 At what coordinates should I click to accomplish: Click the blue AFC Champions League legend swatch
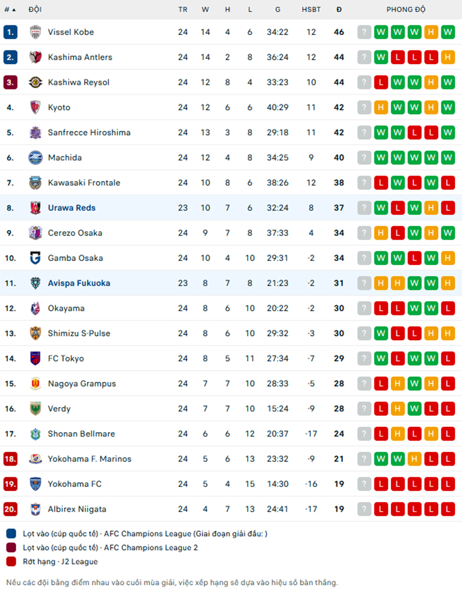pyautogui.click(x=11, y=534)
